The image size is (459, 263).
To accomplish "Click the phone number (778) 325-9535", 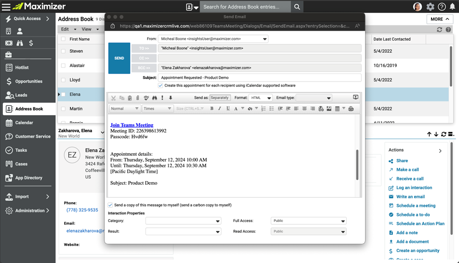I will [x=82, y=210].
